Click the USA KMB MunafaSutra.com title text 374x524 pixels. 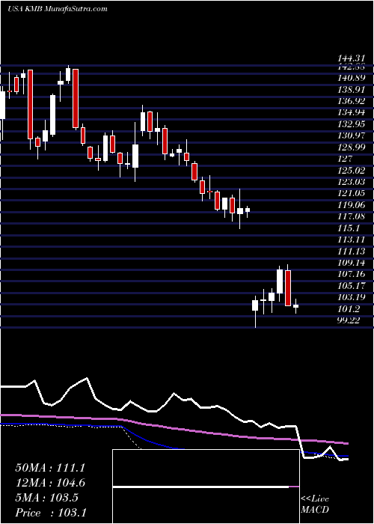tap(58, 8)
